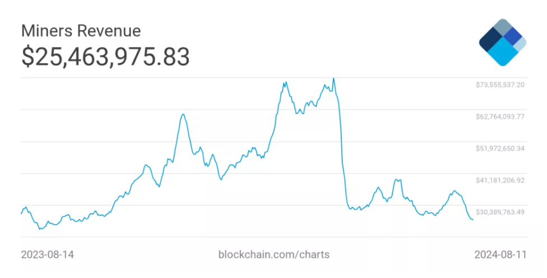The width and height of the screenshot is (547, 278).
Task: Click the lowest dip near the chart start
Action: [40, 229]
